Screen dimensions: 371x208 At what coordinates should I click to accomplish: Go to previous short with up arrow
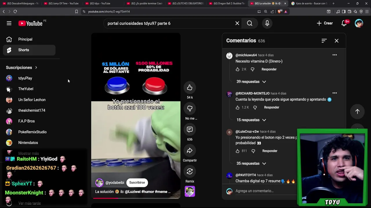pos(357,112)
